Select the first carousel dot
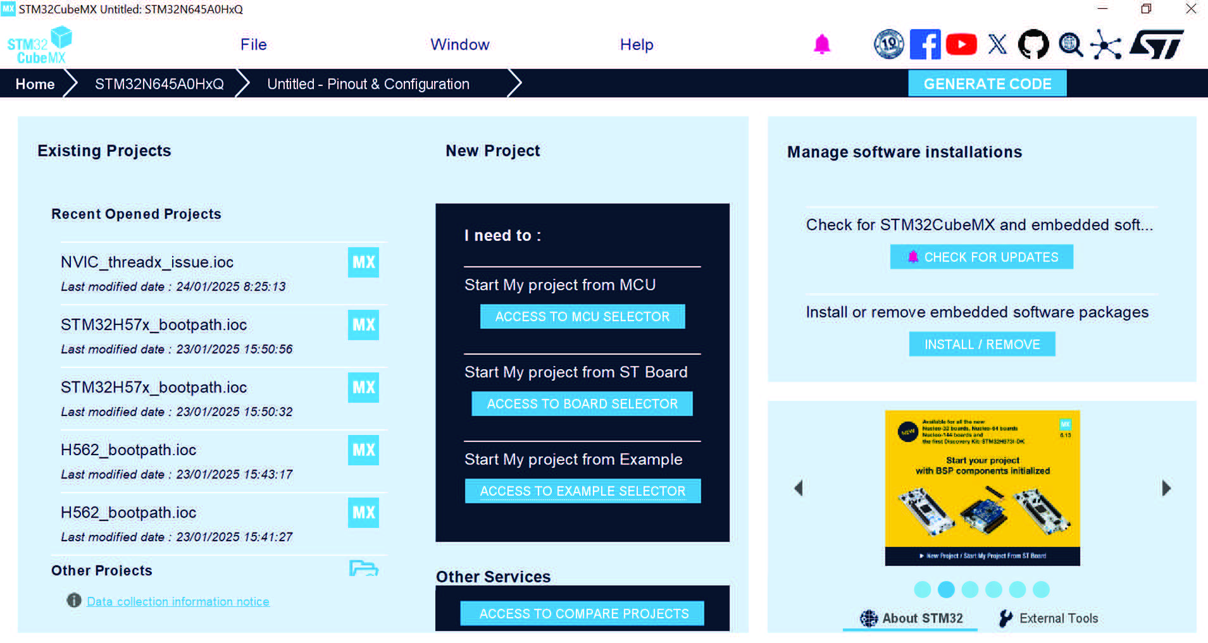Image resolution: width=1208 pixels, height=643 pixels. (x=923, y=589)
